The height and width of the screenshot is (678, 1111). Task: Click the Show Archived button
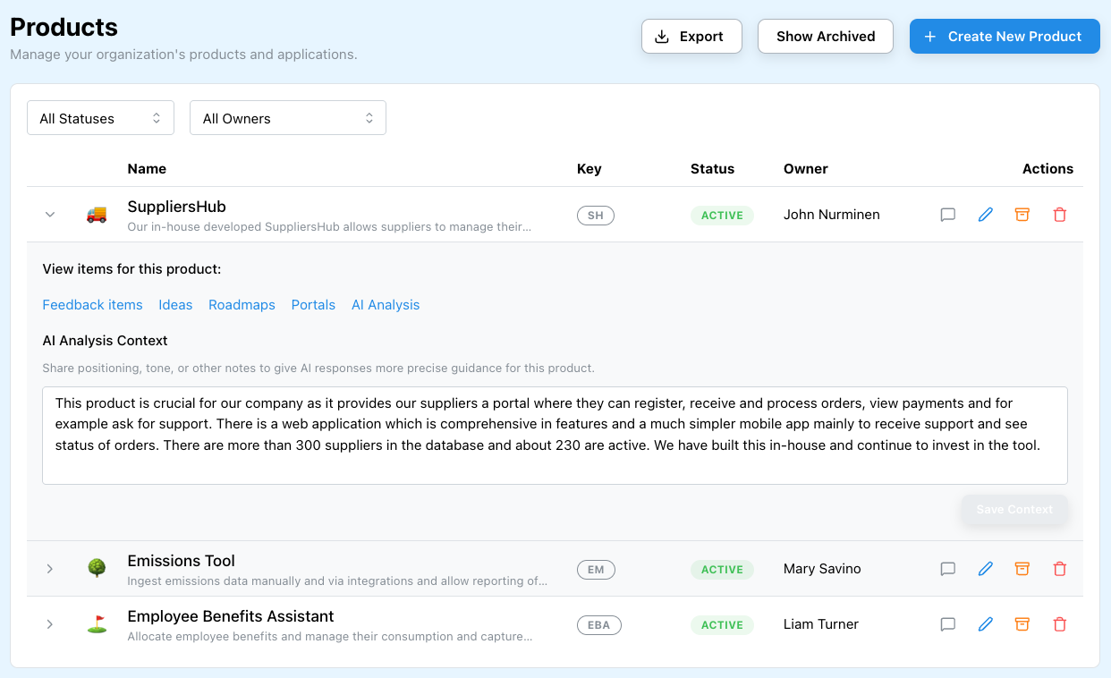825,37
